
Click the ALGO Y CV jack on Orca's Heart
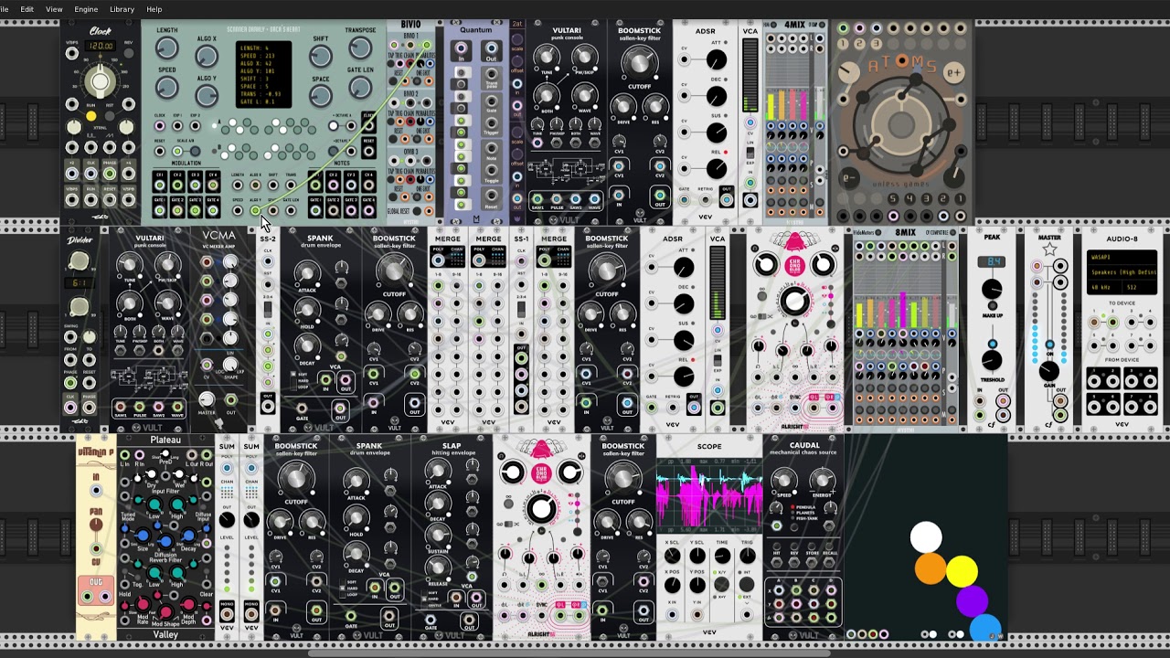[255, 210]
